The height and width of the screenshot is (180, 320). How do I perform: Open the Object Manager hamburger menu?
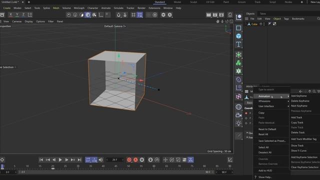pyautogui.click(x=246, y=18)
